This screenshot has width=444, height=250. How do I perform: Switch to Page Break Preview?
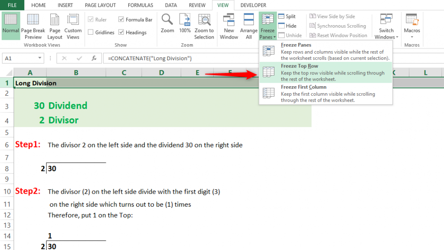(33, 26)
